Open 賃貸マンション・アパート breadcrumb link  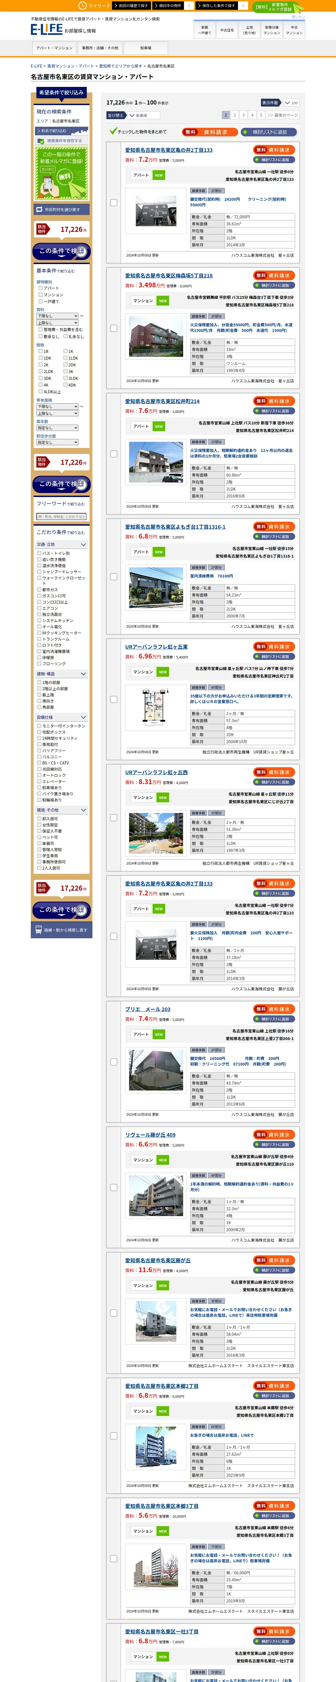[x=71, y=66]
